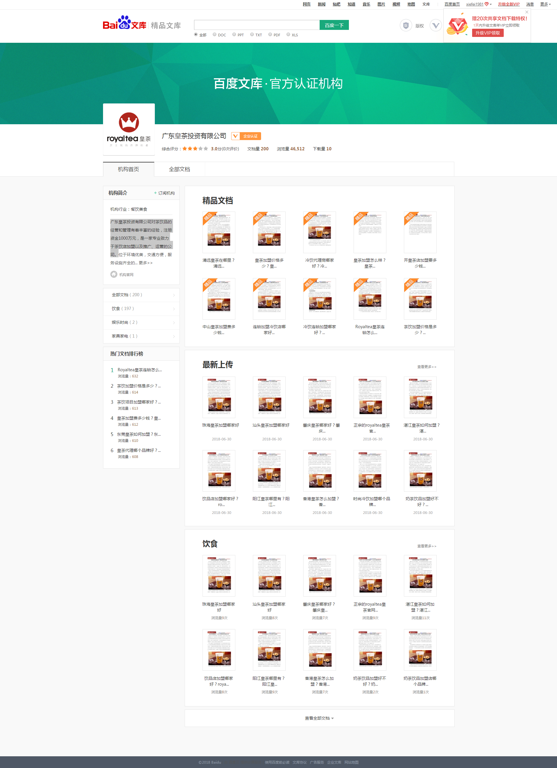Open ranked item 1 Royaltea皇茶连锁怎么
This screenshot has height=768, width=557.
pos(140,370)
